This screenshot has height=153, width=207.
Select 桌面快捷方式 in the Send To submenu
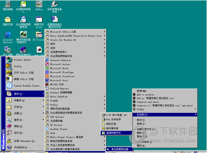(x=116, y=133)
